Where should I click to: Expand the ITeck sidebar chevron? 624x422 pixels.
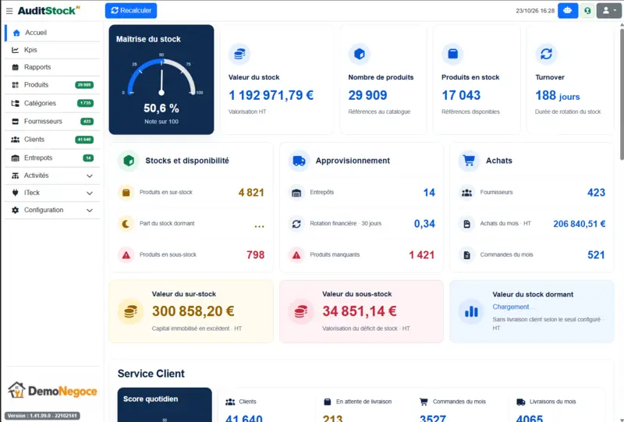click(90, 193)
